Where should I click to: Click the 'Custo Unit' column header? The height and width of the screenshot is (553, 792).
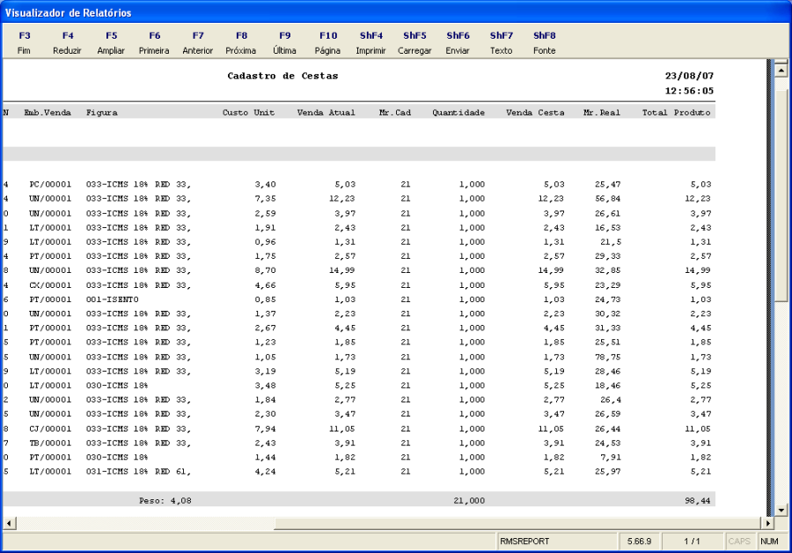(x=248, y=112)
